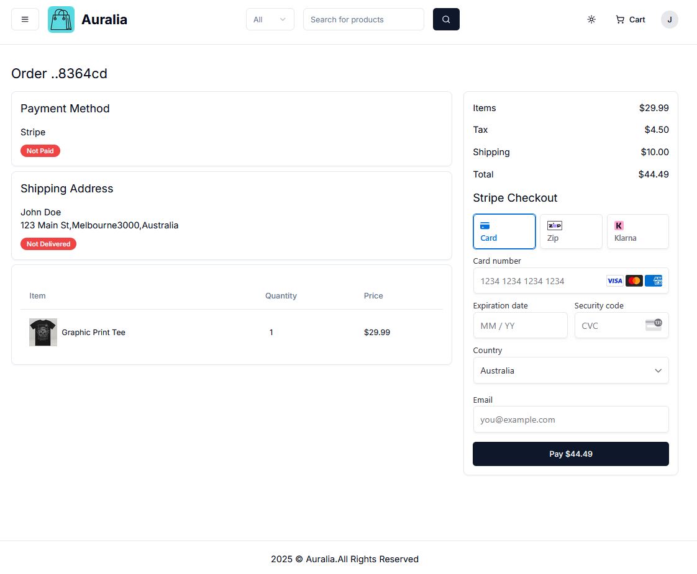
Task: Open the hamburger sidebar menu
Action: point(25,19)
